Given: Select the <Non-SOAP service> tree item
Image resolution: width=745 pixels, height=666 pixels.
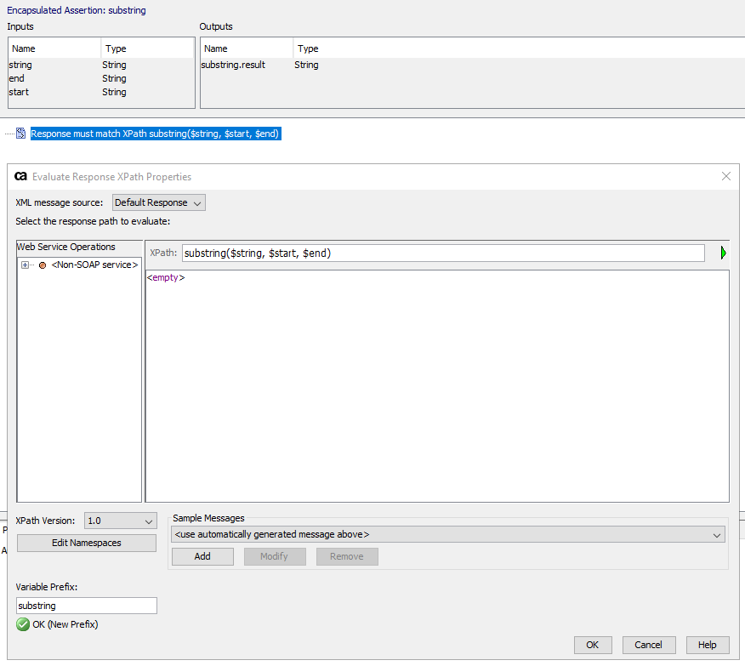Looking at the screenshot, I should 94,265.
